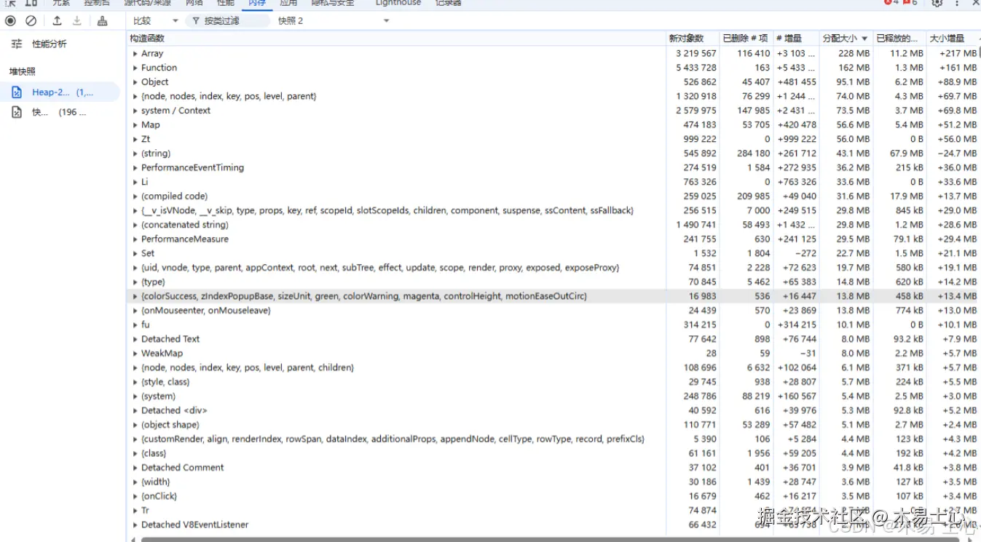Viewport: 981px width, 542px height.
Task: Expand the Function constructor row
Action: pos(135,68)
